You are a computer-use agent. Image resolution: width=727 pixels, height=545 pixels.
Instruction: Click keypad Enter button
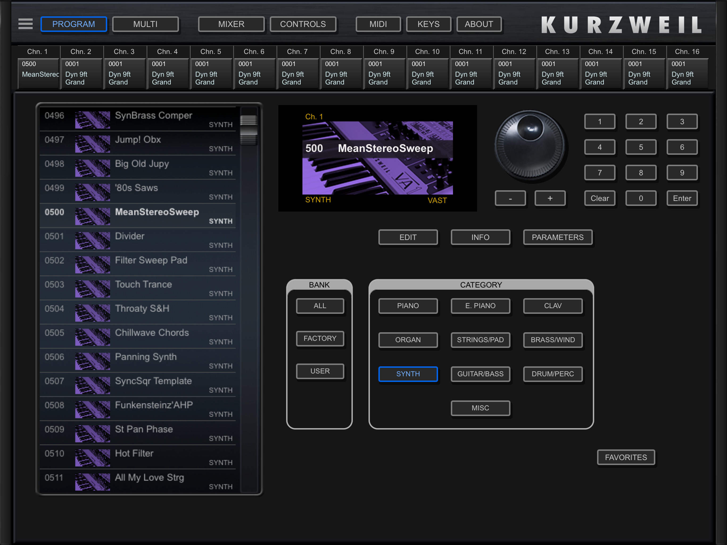[x=682, y=198]
